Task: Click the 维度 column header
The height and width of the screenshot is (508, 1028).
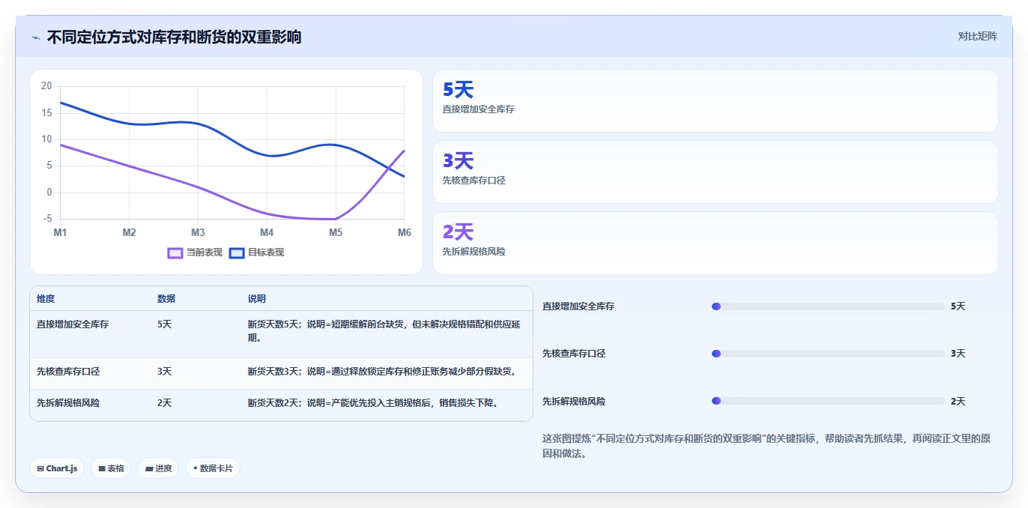Action: tap(46, 298)
